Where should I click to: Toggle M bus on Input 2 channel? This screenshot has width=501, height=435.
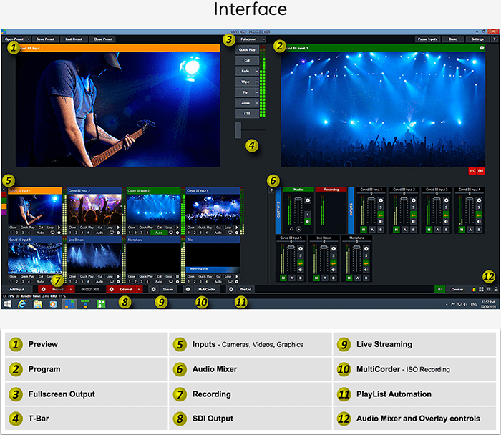tap(397, 230)
